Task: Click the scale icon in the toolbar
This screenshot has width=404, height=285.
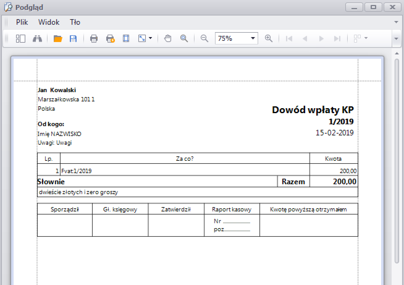Action: [x=142, y=39]
